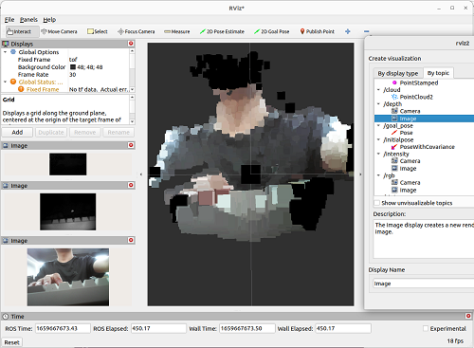Close the second Image panel with intensity view
Screen dimensions: 474x348
131,185
